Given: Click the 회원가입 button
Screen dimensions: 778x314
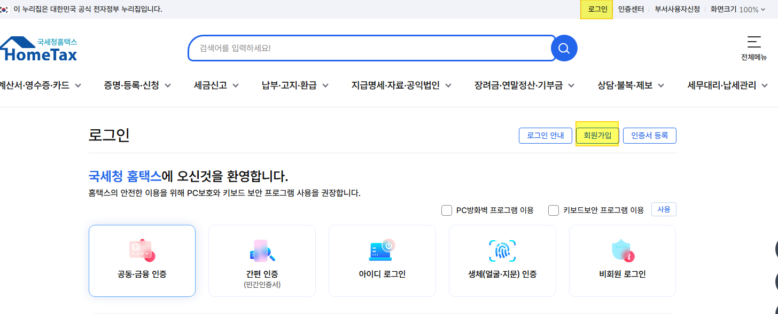Looking at the screenshot, I should (597, 136).
